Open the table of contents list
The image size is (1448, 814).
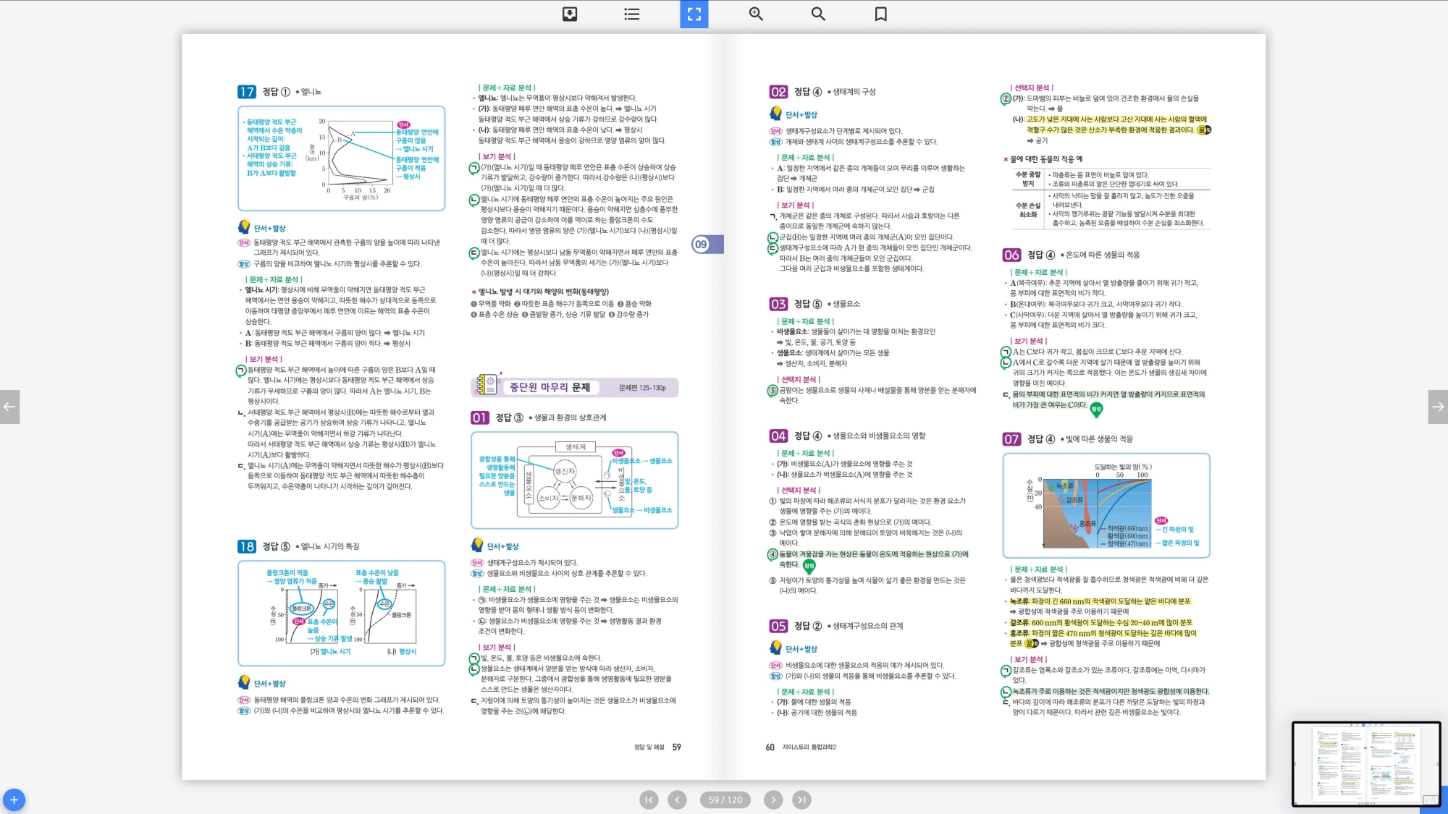(x=632, y=14)
